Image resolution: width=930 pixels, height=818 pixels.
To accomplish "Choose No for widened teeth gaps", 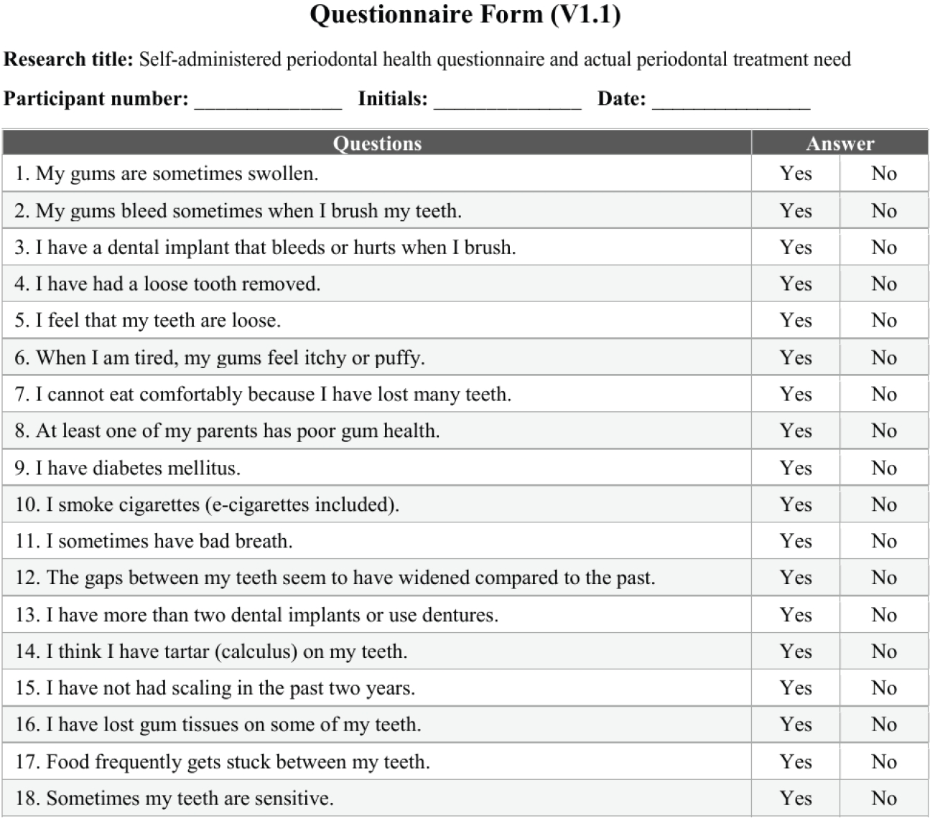I will (x=884, y=578).
